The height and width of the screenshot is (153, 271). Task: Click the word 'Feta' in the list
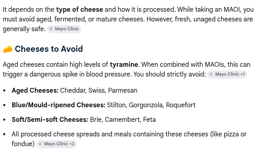point(150,120)
